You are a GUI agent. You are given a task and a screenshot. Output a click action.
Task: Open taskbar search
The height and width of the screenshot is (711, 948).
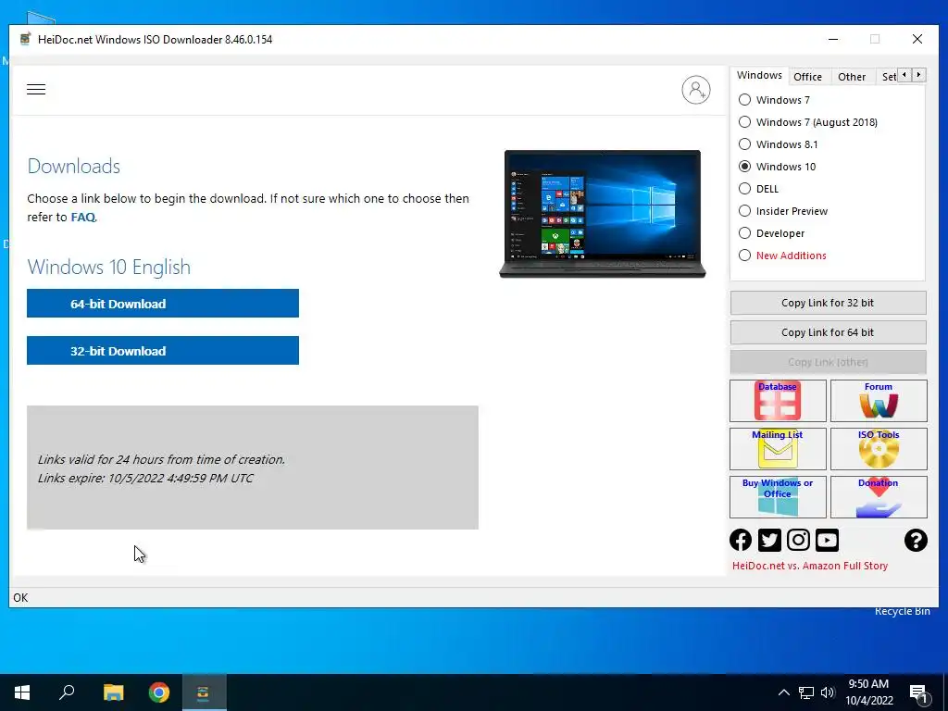[67, 692]
